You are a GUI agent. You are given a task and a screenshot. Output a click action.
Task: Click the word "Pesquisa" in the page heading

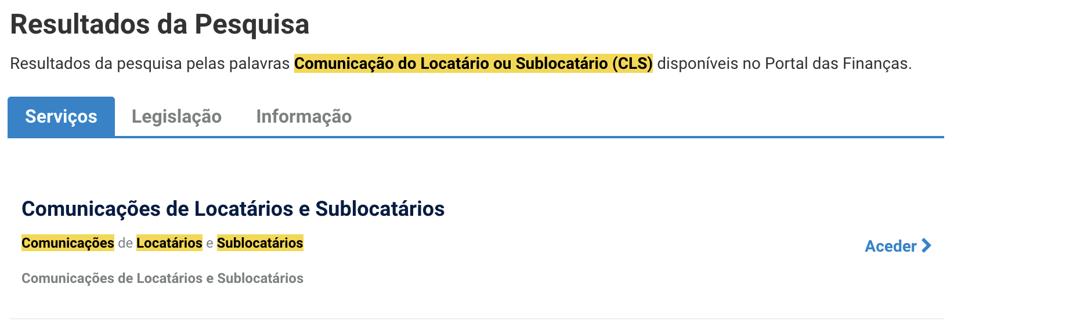[x=251, y=24]
